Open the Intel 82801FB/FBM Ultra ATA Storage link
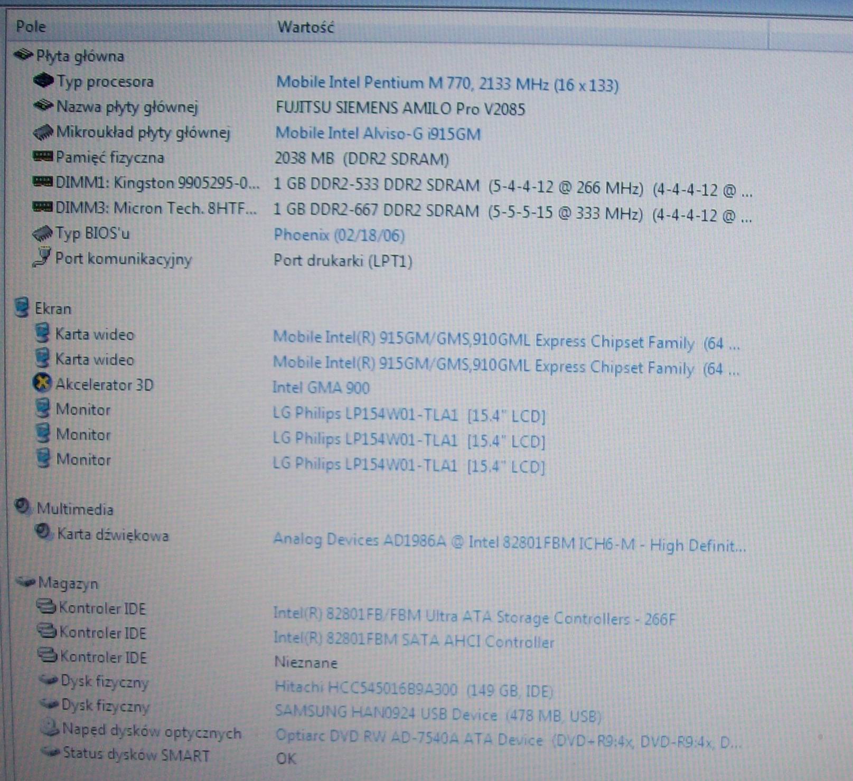Viewport: 853px width, 781px height. [475, 616]
